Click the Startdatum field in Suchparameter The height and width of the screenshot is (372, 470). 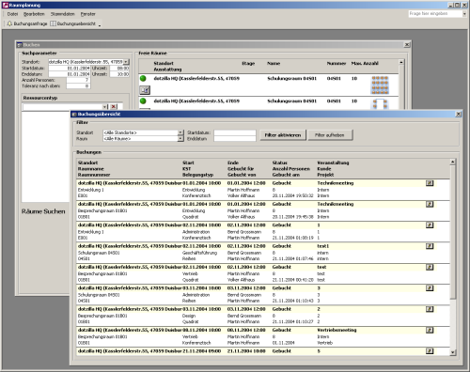[70, 68]
